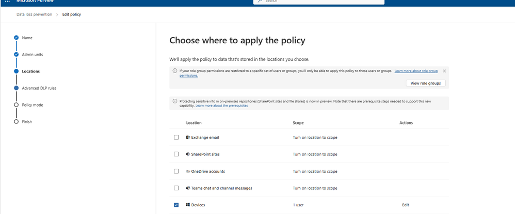Select the OneDrive accounts checkbox
This screenshot has height=214, width=515.
click(x=176, y=171)
